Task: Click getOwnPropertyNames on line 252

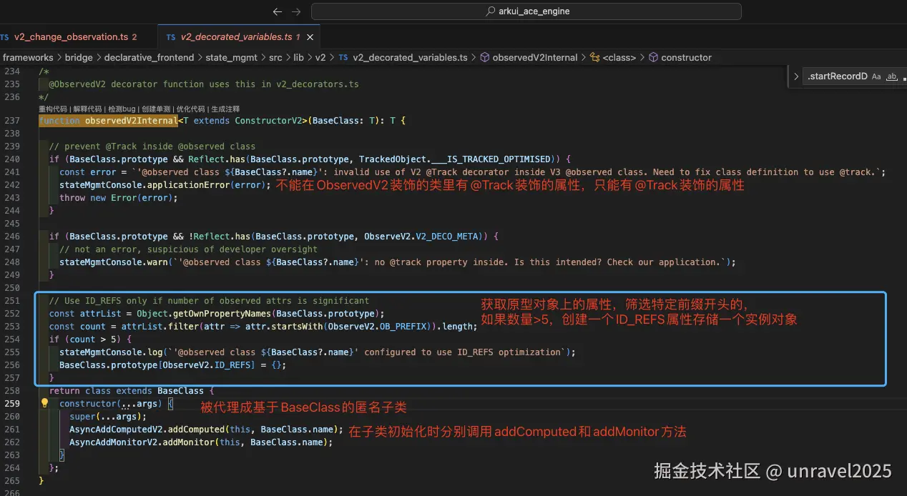Action: 223,313
